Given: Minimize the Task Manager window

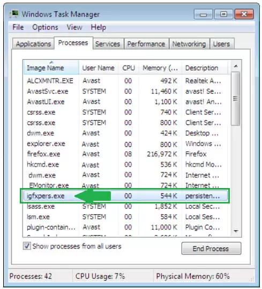Looking at the screenshot, I should coord(204,14).
